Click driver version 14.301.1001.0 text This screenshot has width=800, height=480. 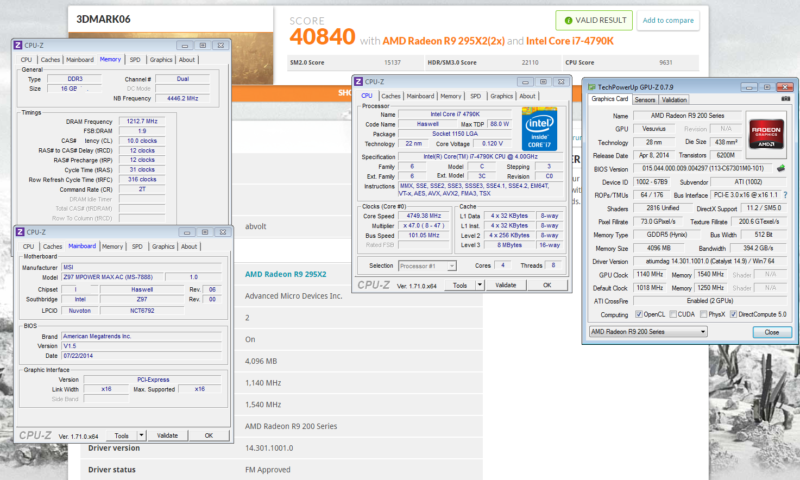[269, 448]
